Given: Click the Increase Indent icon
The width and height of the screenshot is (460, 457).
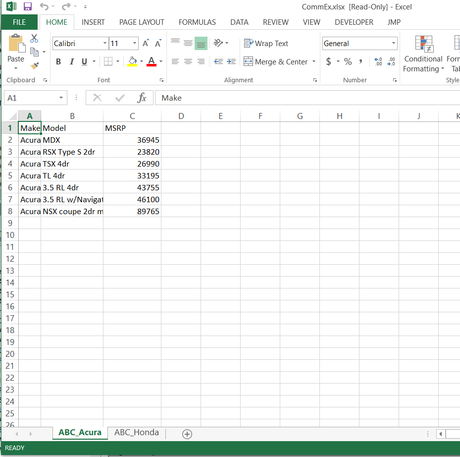Looking at the screenshot, I should (231, 62).
